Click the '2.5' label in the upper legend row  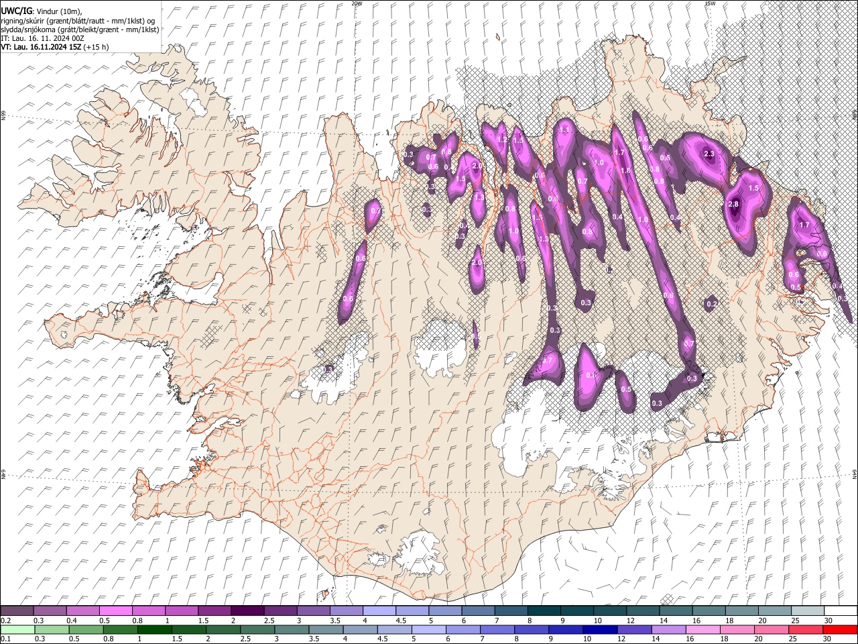269,621
